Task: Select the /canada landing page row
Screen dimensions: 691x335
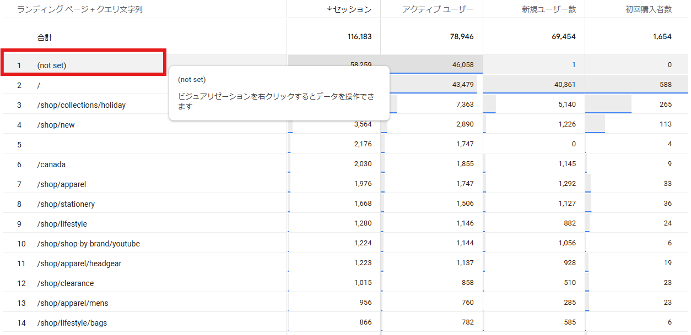Action: click(x=51, y=164)
